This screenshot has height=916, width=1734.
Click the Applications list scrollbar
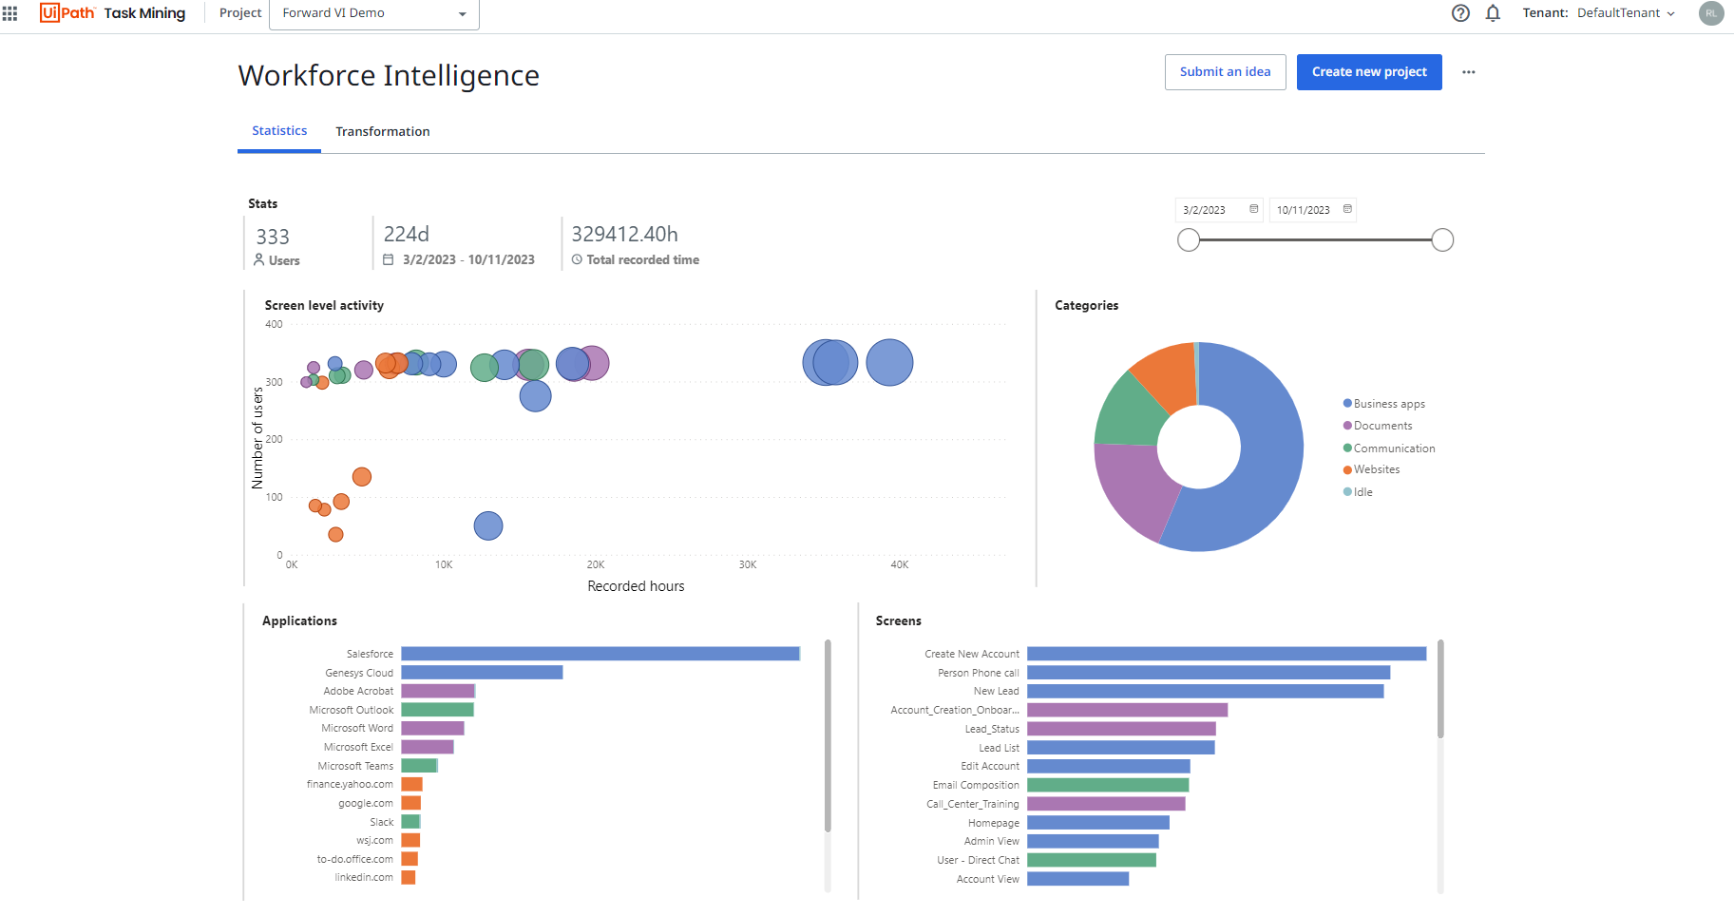pos(828,736)
